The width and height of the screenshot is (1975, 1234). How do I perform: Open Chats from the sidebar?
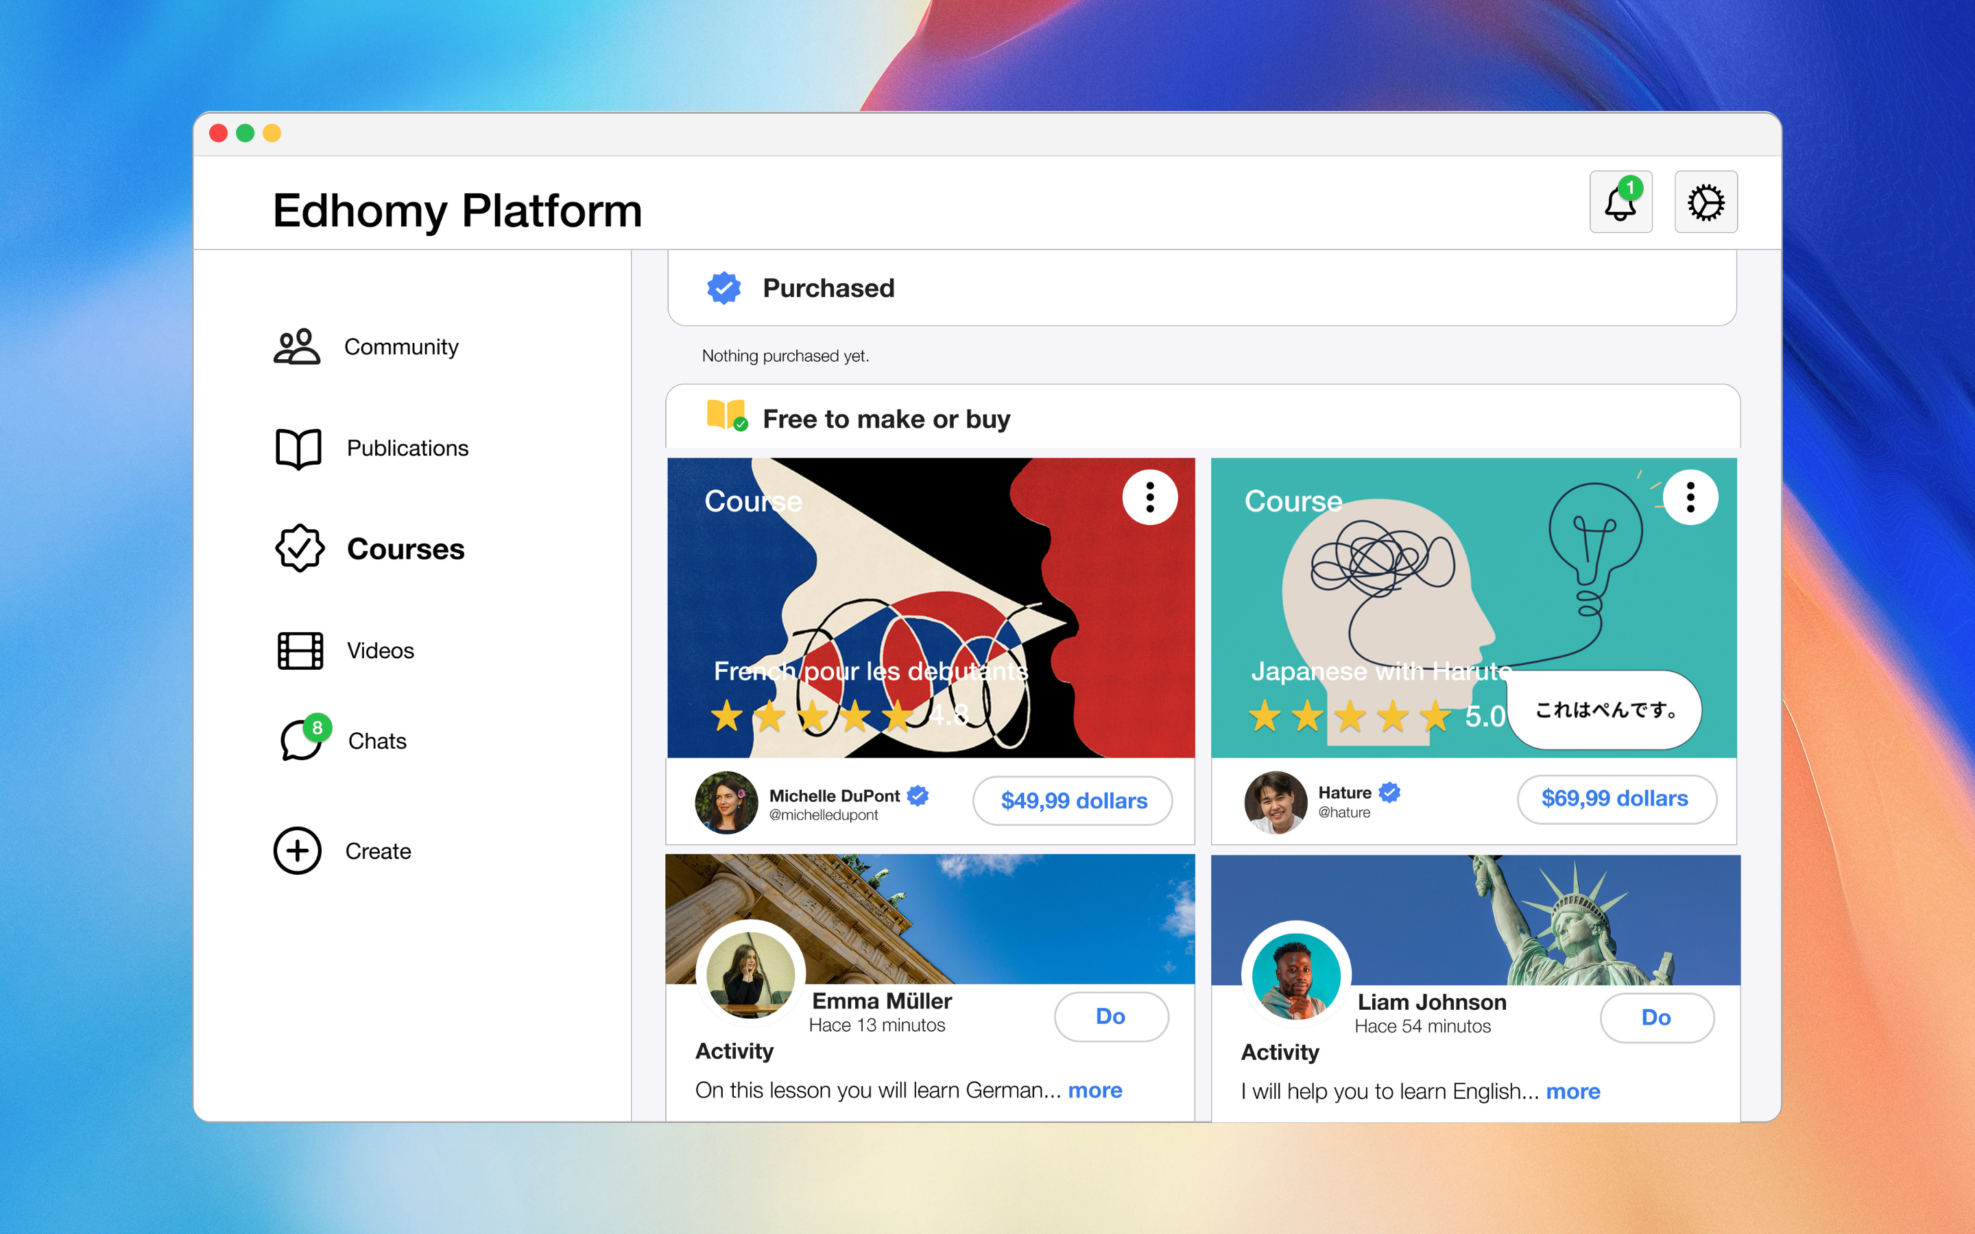[x=343, y=738]
